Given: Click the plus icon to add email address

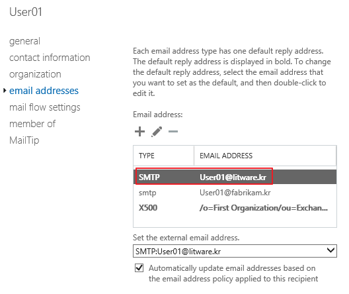Looking at the screenshot, I should (139, 131).
